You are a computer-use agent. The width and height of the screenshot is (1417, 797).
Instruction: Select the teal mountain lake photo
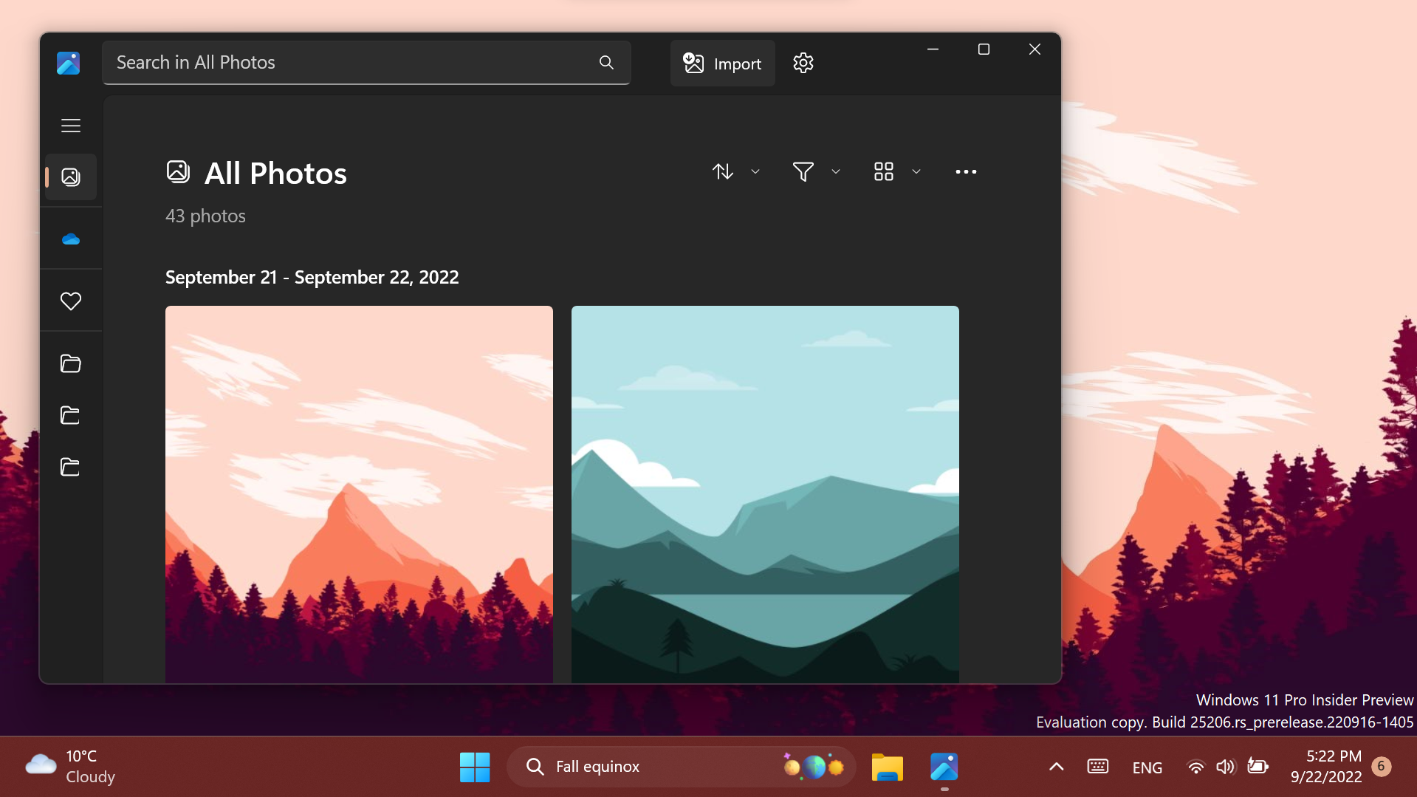coord(764,495)
